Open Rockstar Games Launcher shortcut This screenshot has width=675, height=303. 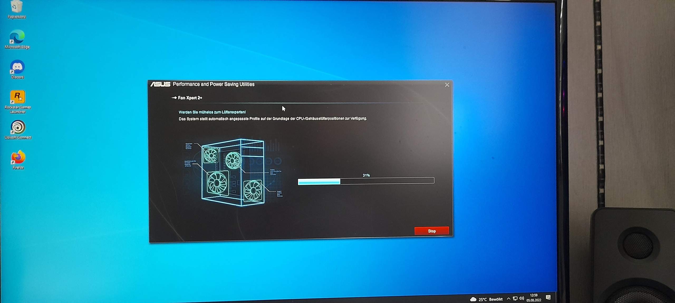click(18, 102)
